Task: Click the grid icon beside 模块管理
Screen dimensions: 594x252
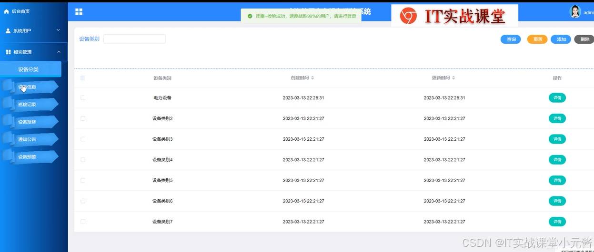Action: pyautogui.click(x=8, y=52)
